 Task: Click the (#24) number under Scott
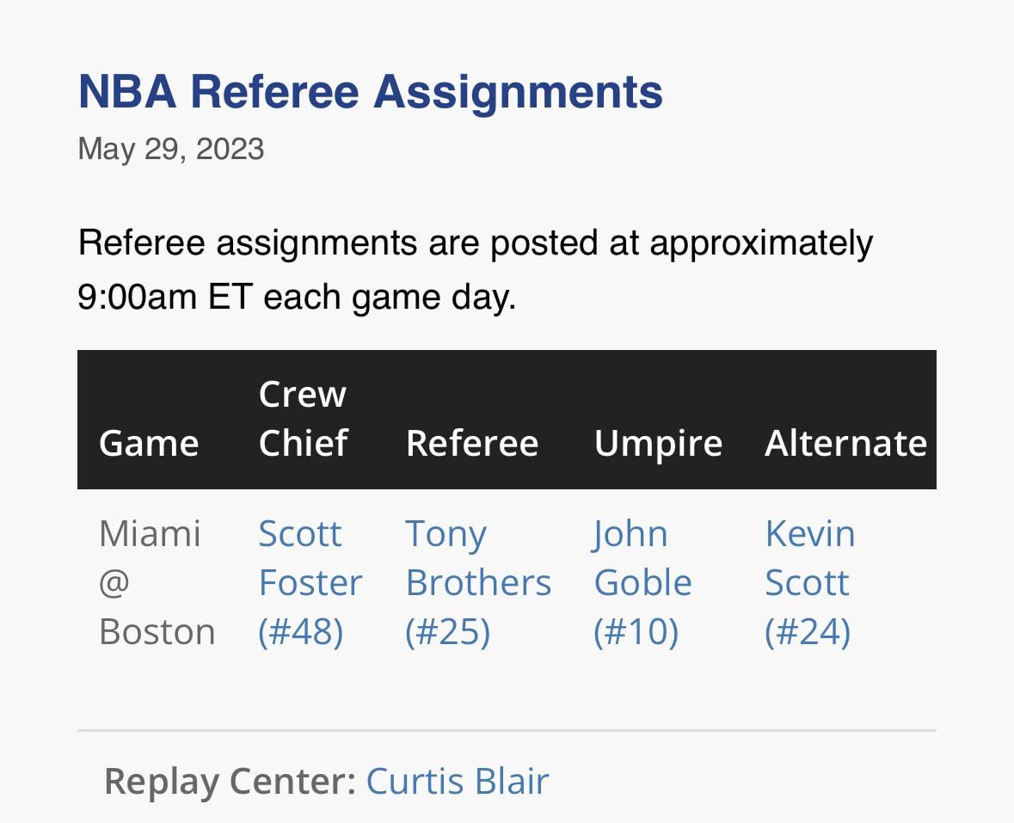[807, 631]
